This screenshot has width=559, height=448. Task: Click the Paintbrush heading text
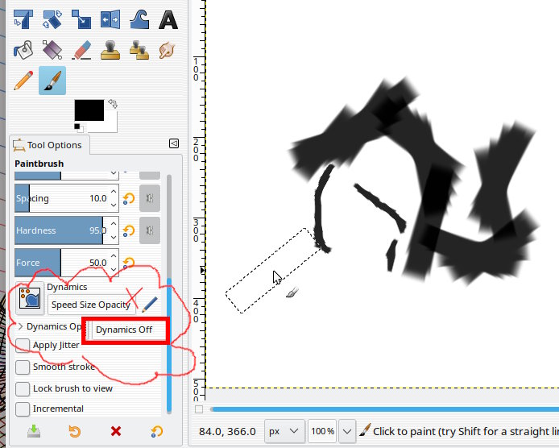pyautogui.click(x=39, y=164)
